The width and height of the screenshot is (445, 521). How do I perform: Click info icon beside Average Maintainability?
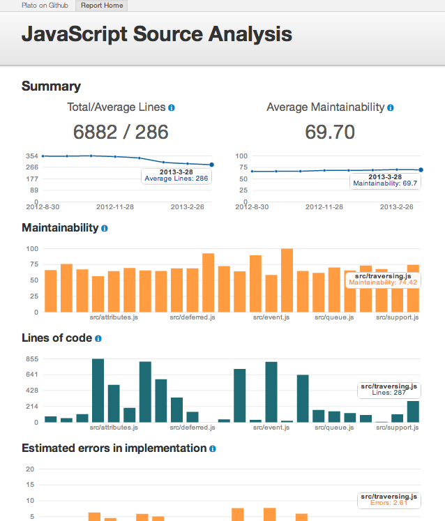391,108
